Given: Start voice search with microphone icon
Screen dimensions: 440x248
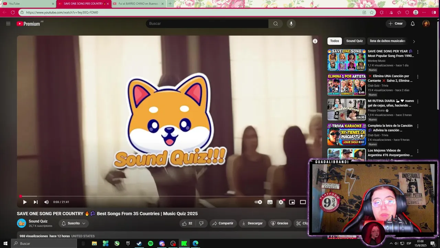Looking at the screenshot, I should pos(291,23).
